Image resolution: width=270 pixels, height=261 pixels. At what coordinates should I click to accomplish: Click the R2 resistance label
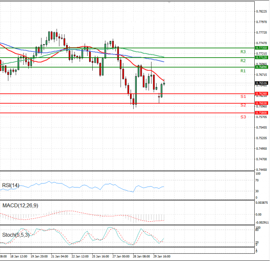[243, 60]
